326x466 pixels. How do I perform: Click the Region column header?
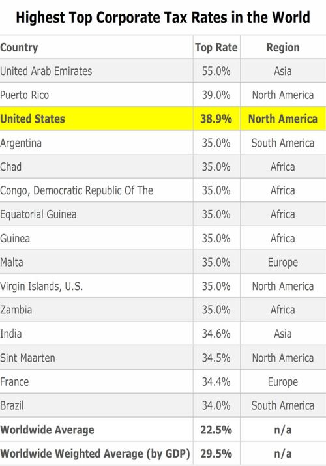pos(282,48)
